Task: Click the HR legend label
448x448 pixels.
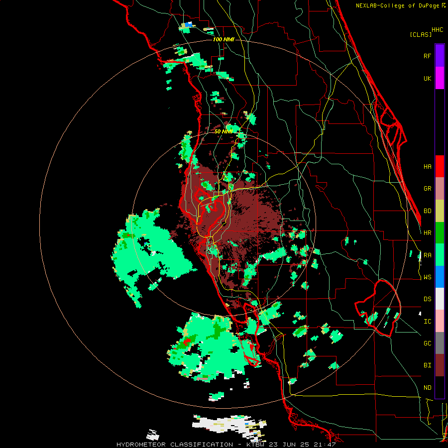Action: click(x=427, y=233)
